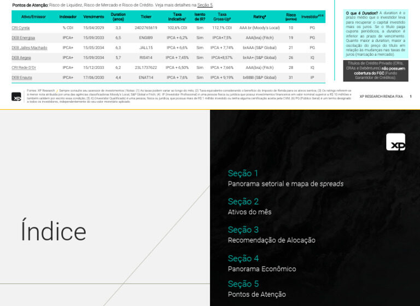Open the CRI Cyrela link
The width and height of the screenshot is (420, 306).
[21, 28]
